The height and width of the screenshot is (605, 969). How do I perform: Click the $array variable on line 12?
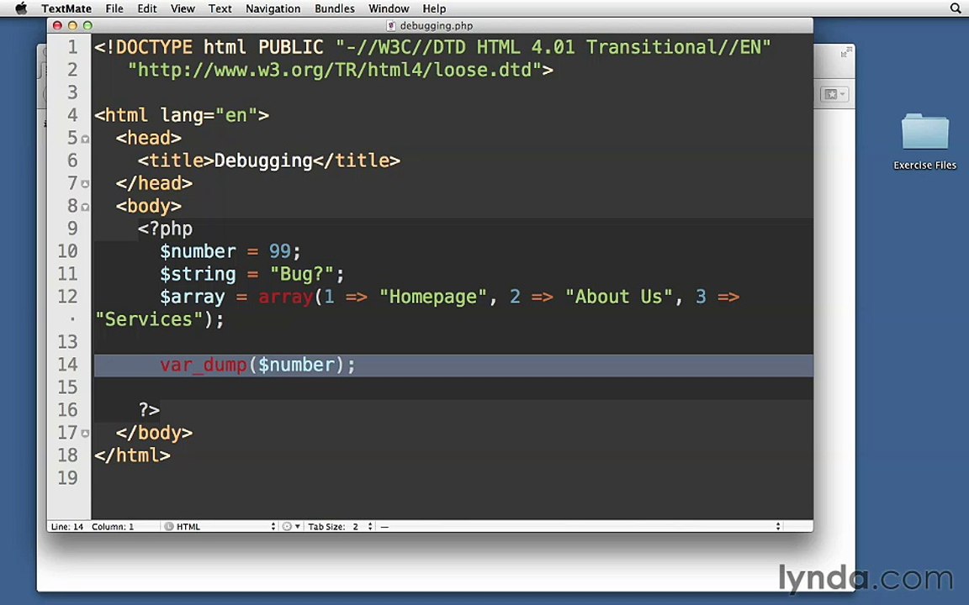pyautogui.click(x=192, y=297)
